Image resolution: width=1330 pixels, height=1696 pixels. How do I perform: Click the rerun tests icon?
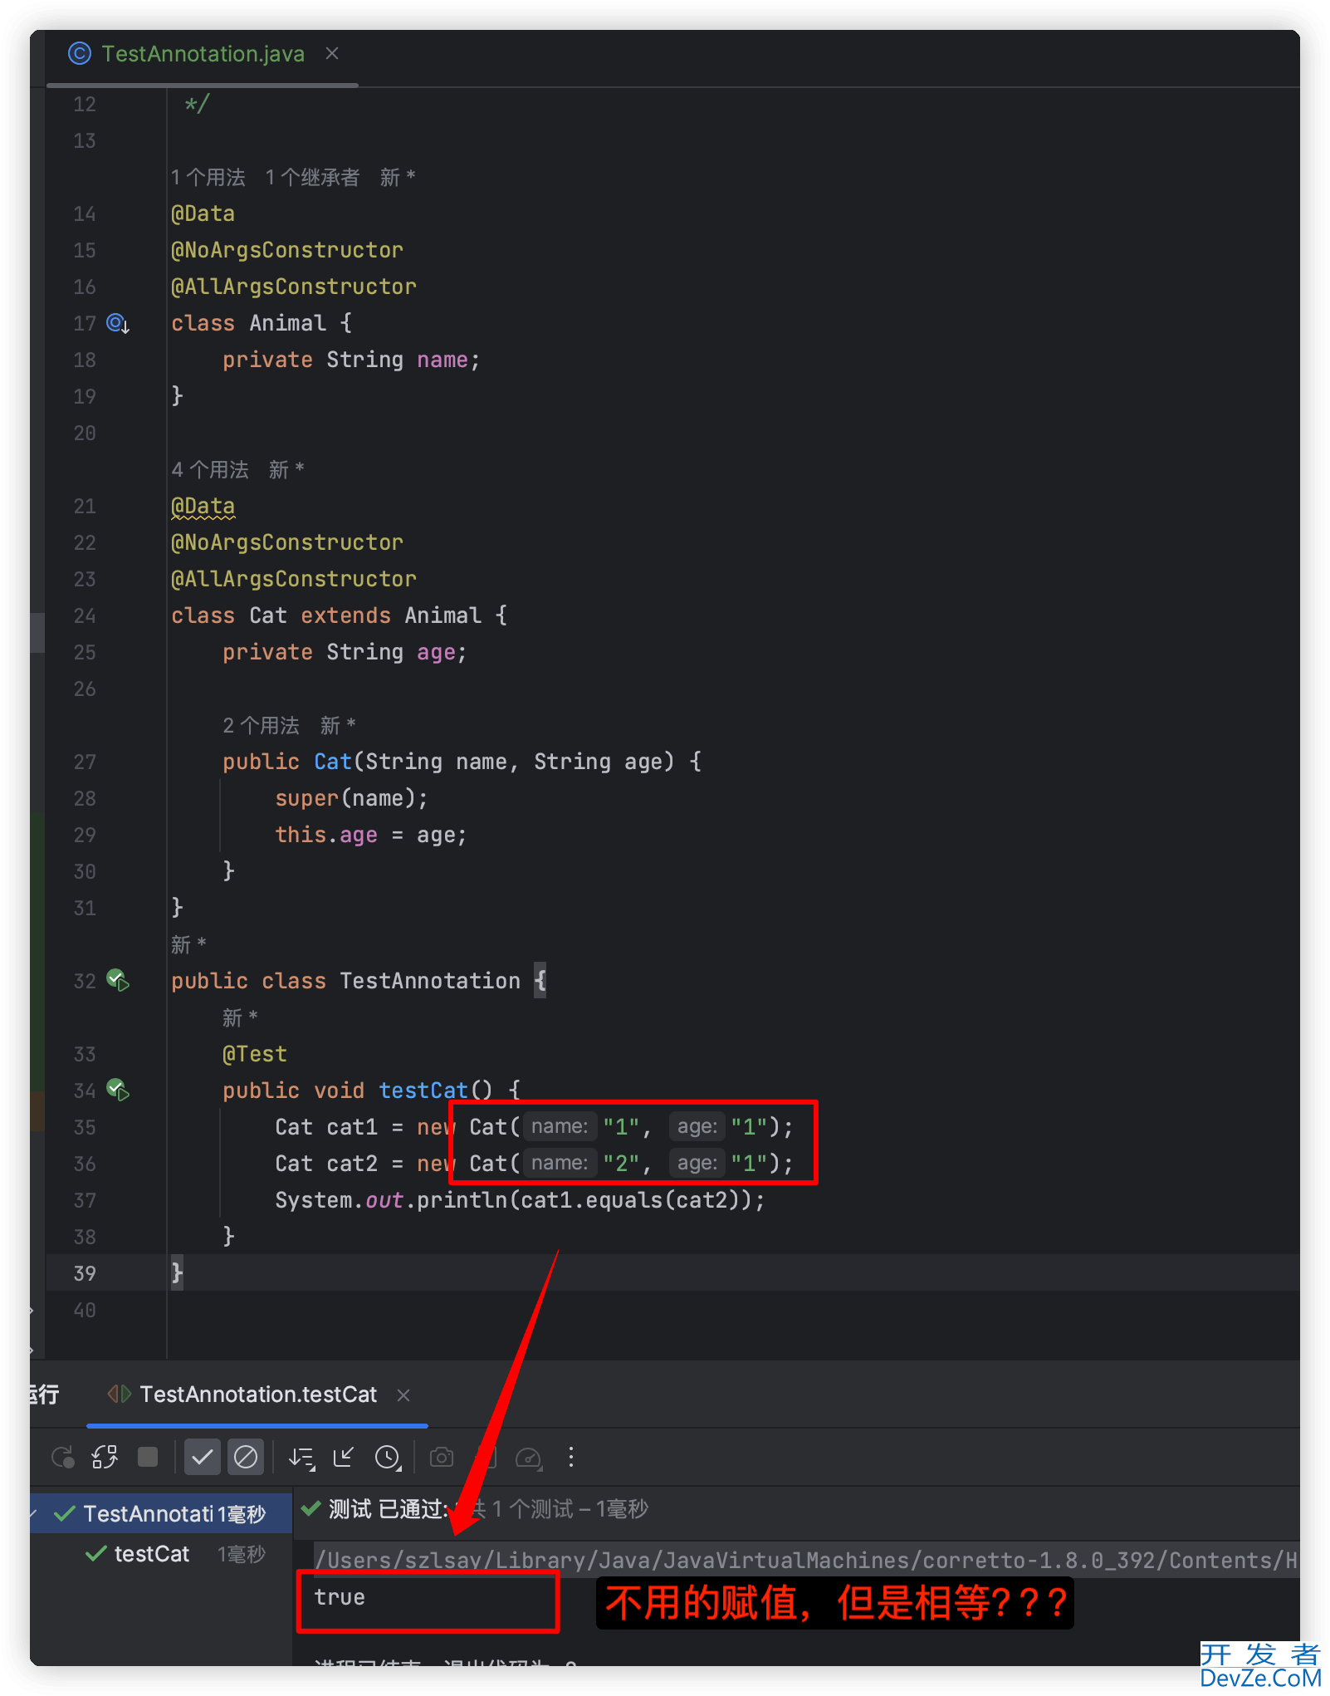coord(63,1457)
